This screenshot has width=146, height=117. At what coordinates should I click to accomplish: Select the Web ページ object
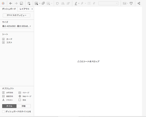pyautogui.click(x=25, y=96)
